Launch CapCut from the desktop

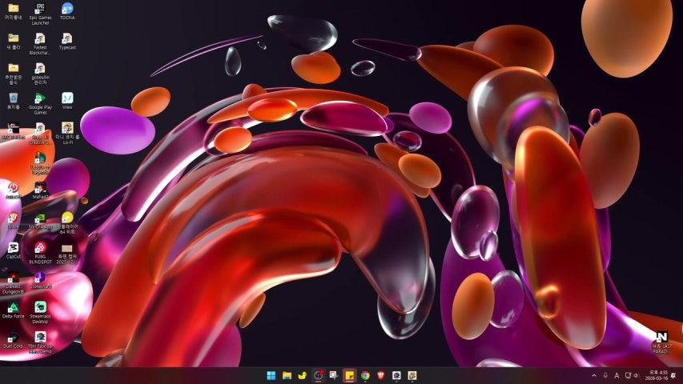click(x=13, y=249)
